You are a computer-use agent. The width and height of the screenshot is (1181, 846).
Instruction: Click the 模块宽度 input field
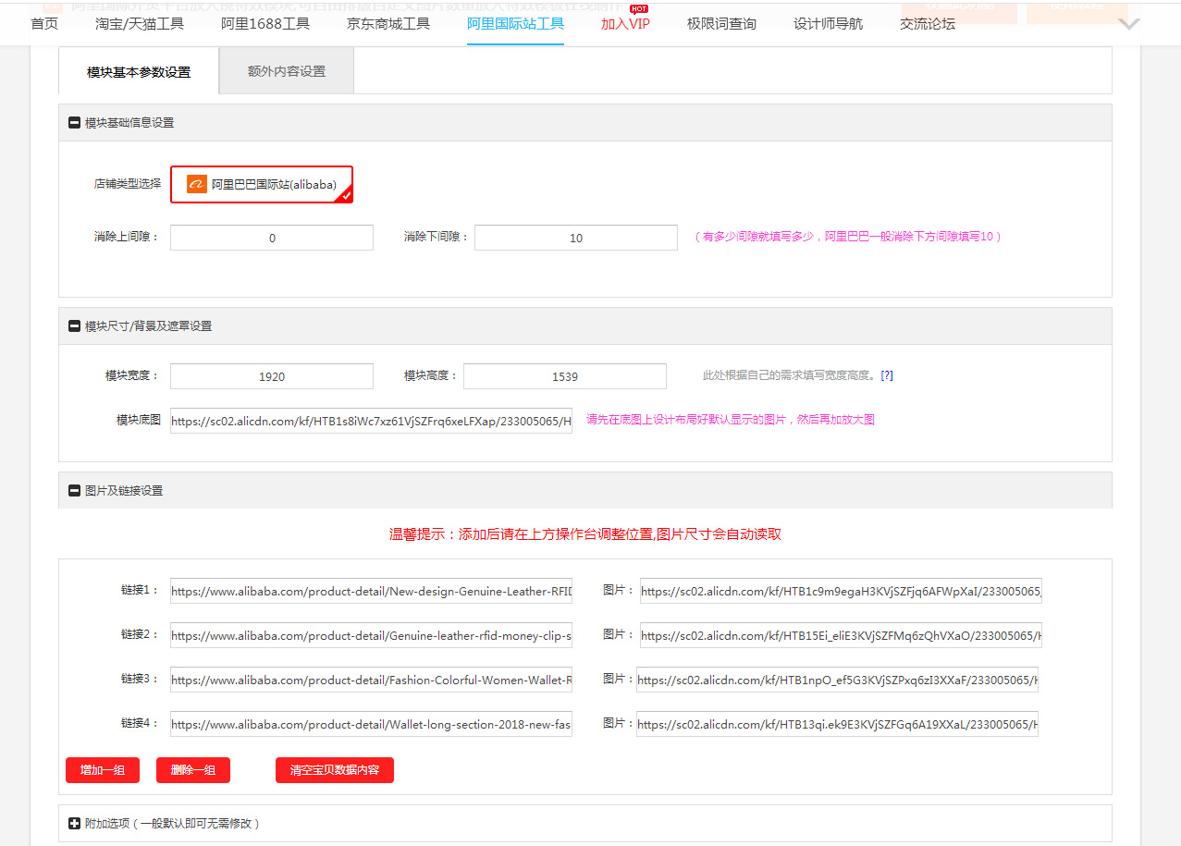pos(272,376)
